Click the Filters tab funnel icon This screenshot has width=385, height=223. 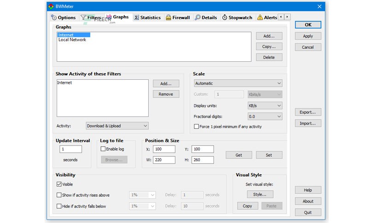(83, 18)
